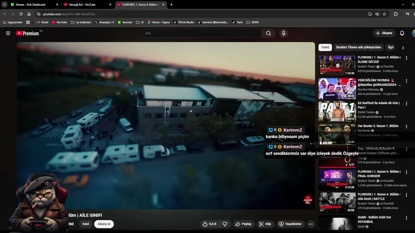The image size is (415, 233).
Task: Click the address bar URL
Action: [x=69, y=14]
